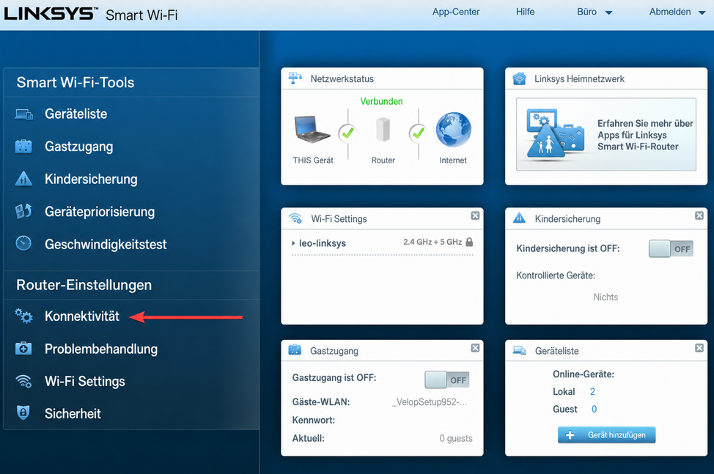This screenshot has height=474, width=714.
Task: Click the Geschwindigkeitstest clock icon
Action: tap(23, 244)
